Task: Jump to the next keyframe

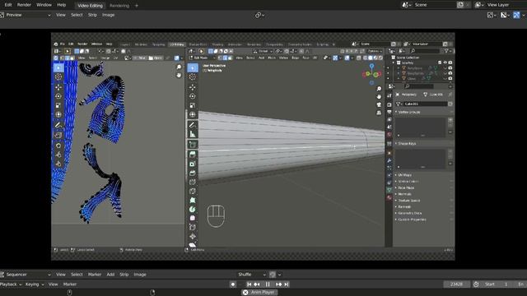Action: click(278, 284)
